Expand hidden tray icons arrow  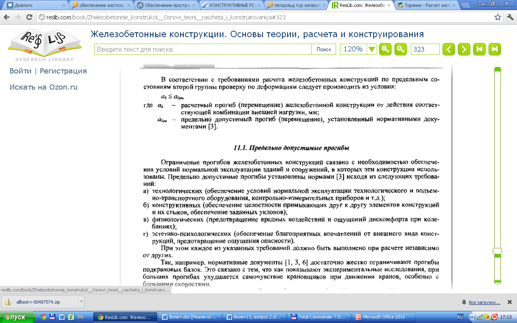[472, 317]
